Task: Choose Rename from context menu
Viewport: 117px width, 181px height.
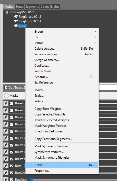Action: (62, 77)
